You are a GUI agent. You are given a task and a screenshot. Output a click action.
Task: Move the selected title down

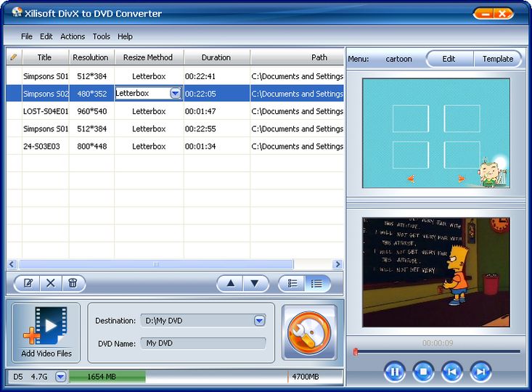255,283
